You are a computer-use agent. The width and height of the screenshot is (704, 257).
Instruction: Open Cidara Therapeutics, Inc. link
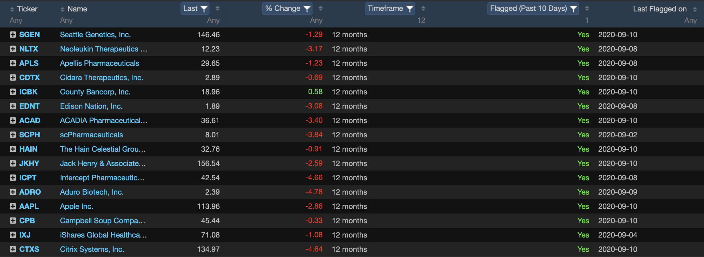[x=102, y=78]
